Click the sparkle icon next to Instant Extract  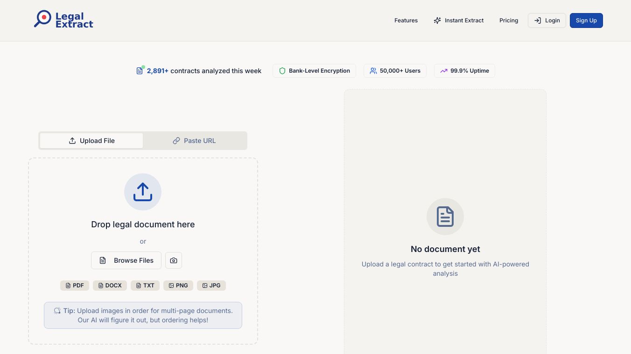tap(437, 20)
